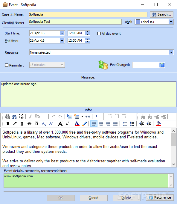
Task: Click the undo arrow icon
Action: 54,117
